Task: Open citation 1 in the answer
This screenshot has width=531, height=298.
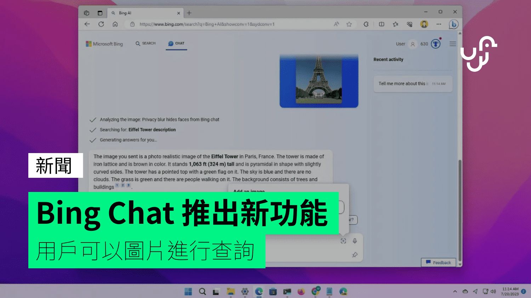Action: pos(117,185)
